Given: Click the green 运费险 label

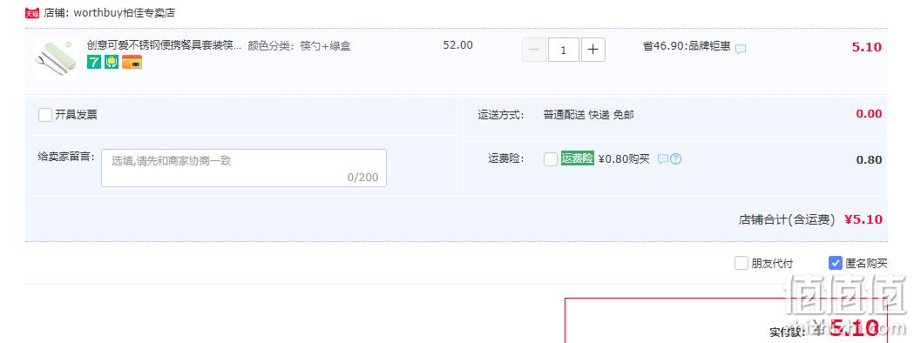Looking at the screenshot, I should 577,158.
